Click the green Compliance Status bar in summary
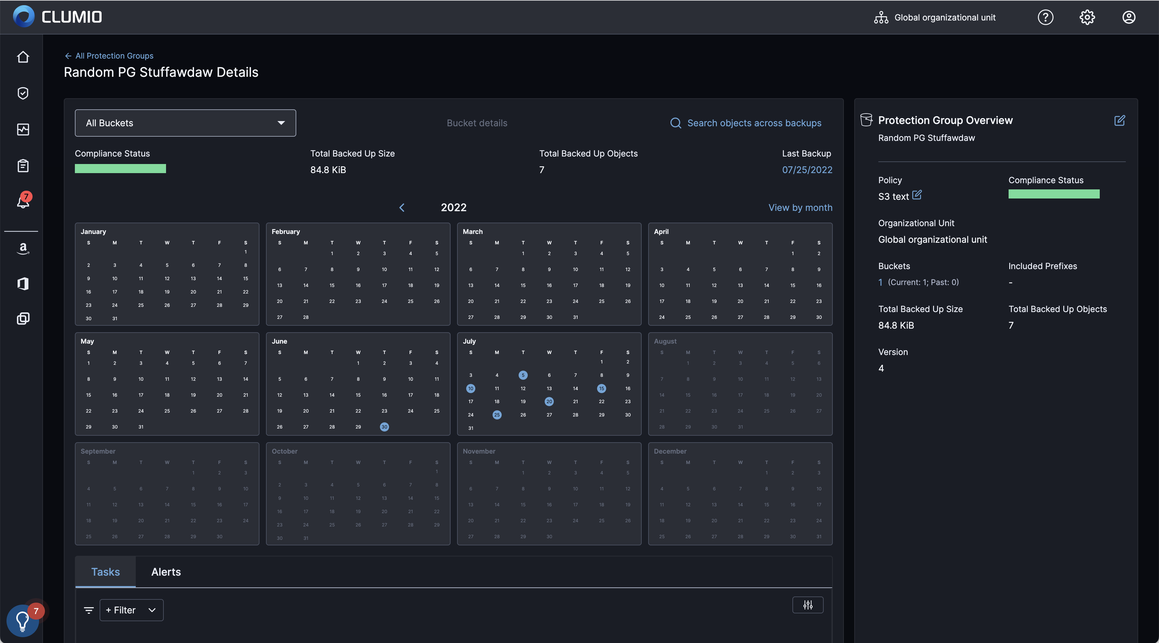 [120, 169]
